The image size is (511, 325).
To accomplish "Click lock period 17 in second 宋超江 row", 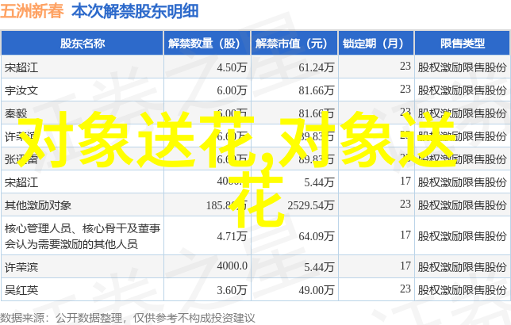I will point(405,181).
